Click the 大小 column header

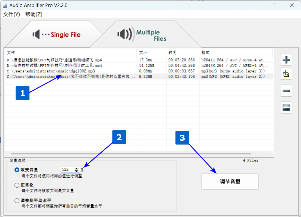143,53
